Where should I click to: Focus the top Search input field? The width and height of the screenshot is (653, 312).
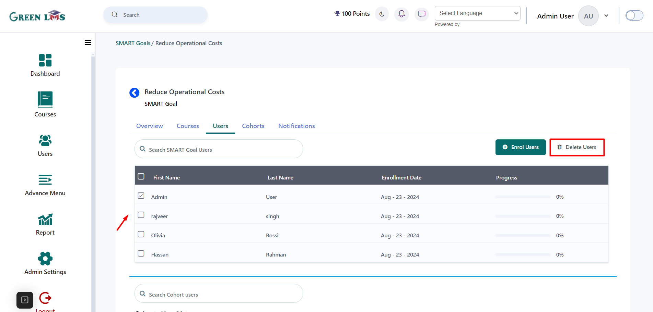(155, 15)
